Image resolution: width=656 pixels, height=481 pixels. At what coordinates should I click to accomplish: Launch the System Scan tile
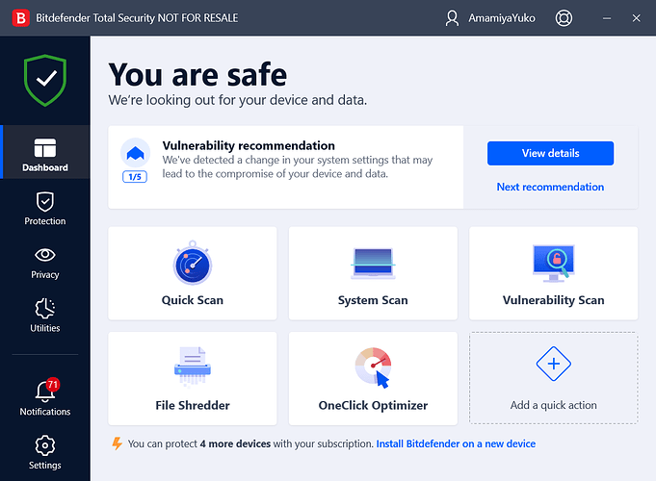(373, 273)
